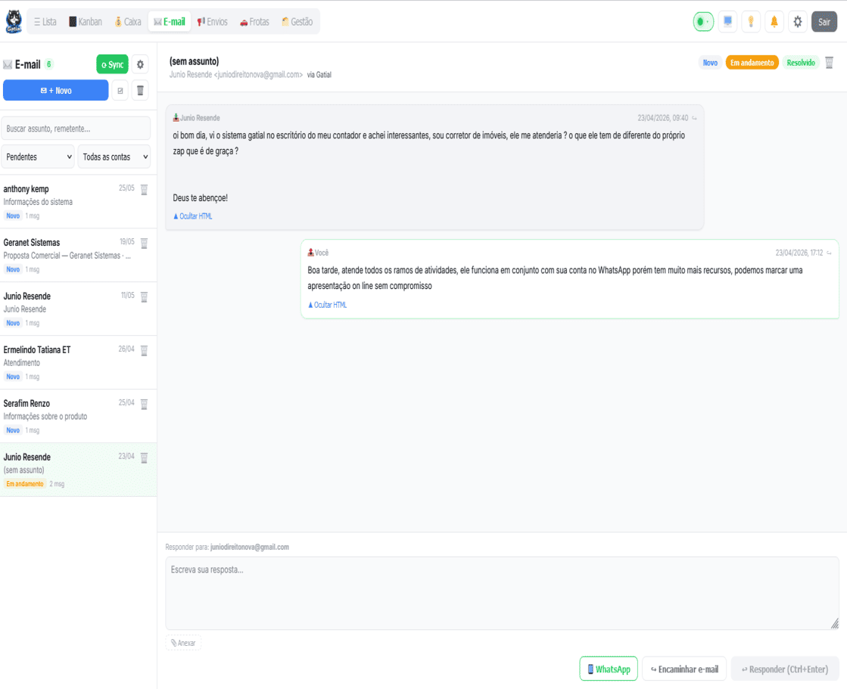Set status to Em andamento in the conversation header
847x689 pixels.
click(752, 63)
